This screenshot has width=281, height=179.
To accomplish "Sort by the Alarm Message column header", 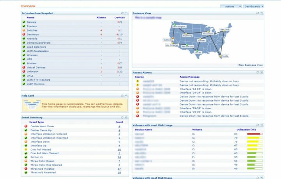I will pyautogui.click(x=189, y=77).
